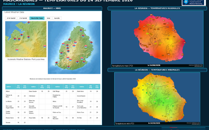Click the lone blank marker in Port Louis map's lower left
Screen dimensions: 209x130
(17, 50)
